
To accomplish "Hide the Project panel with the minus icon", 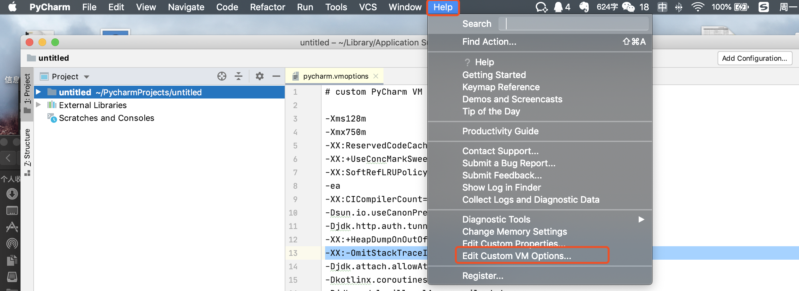I will (276, 76).
